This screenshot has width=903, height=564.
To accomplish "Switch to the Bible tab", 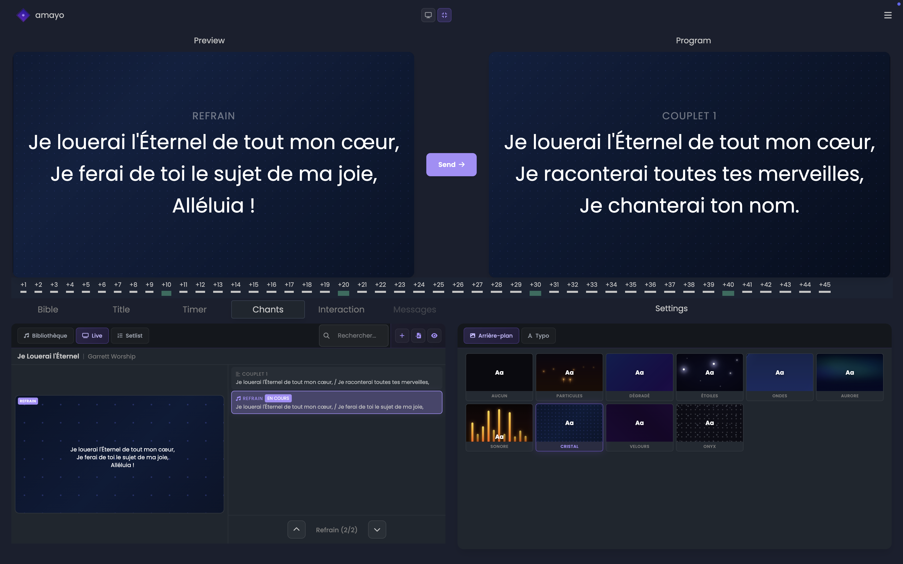I will pyautogui.click(x=48, y=309).
